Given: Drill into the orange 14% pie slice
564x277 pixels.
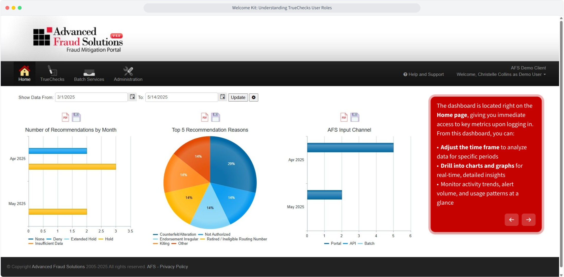Looking at the screenshot, I should (x=184, y=174).
